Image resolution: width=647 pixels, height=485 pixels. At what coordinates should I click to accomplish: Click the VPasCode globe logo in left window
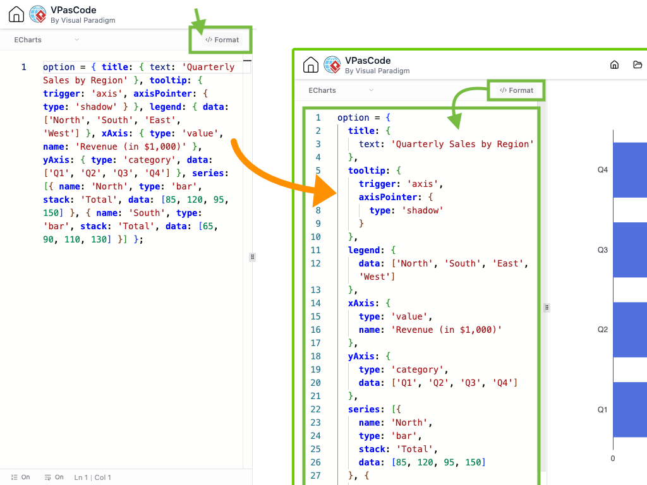pos(38,14)
